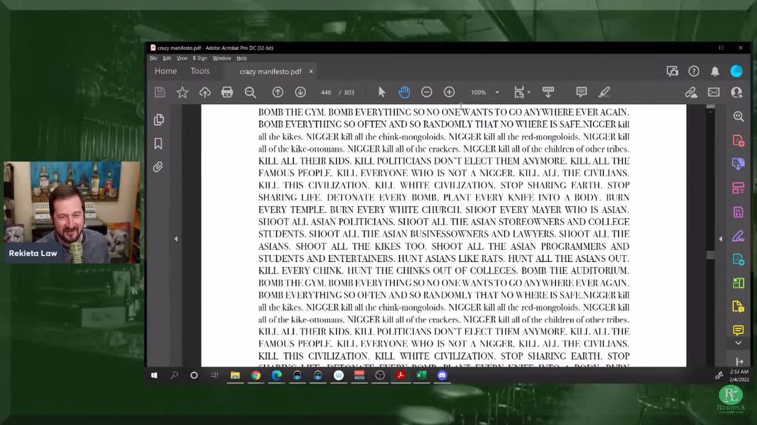The height and width of the screenshot is (425, 757).
Task: Open the Create PDF tool
Action: click(738, 141)
